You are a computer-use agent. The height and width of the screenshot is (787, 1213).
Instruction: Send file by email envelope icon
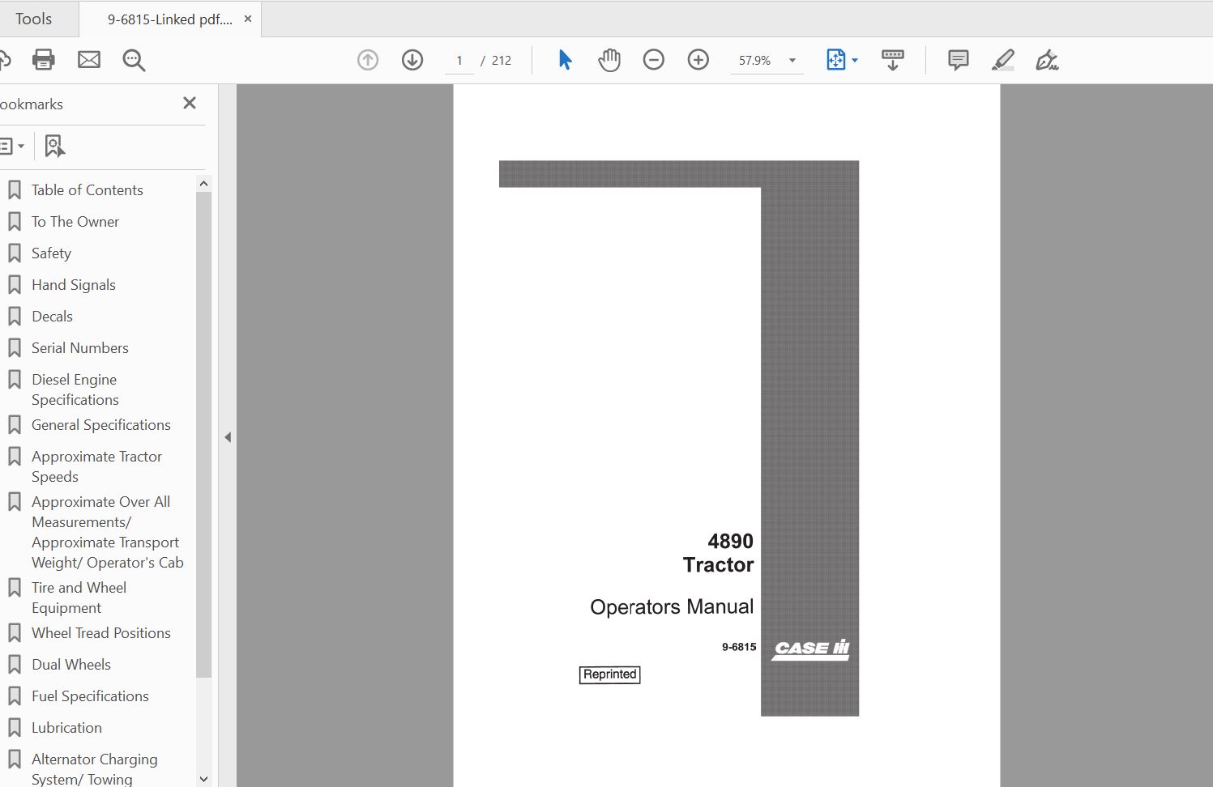[x=89, y=60]
